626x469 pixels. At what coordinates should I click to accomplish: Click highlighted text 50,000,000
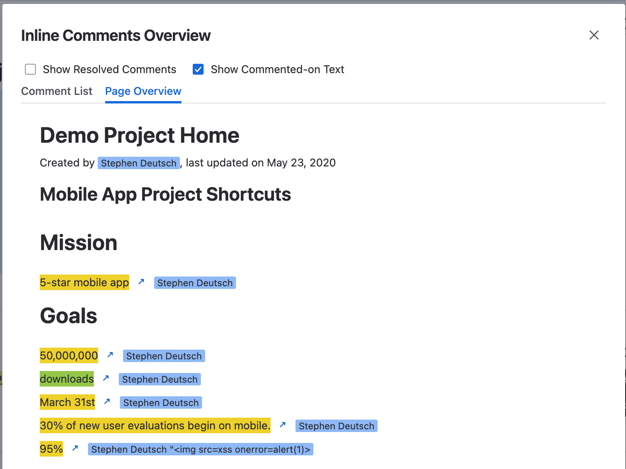pos(69,355)
